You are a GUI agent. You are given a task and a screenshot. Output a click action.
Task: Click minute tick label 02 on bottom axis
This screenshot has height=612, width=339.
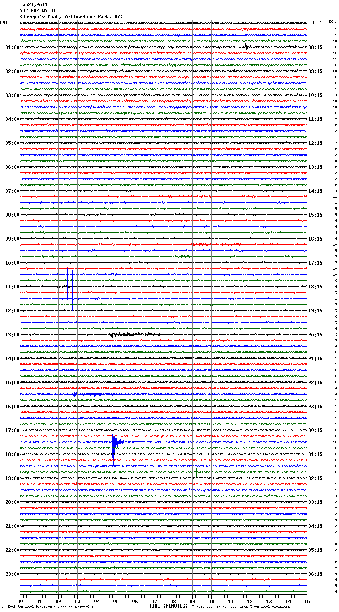click(58, 602)
